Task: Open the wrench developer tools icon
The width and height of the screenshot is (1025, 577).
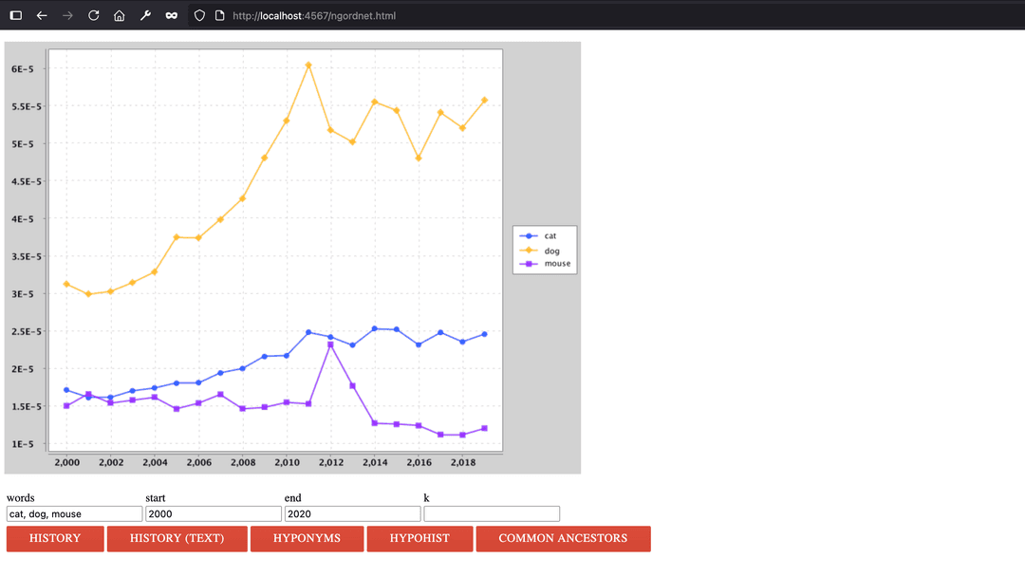Action: pos(145,16)
